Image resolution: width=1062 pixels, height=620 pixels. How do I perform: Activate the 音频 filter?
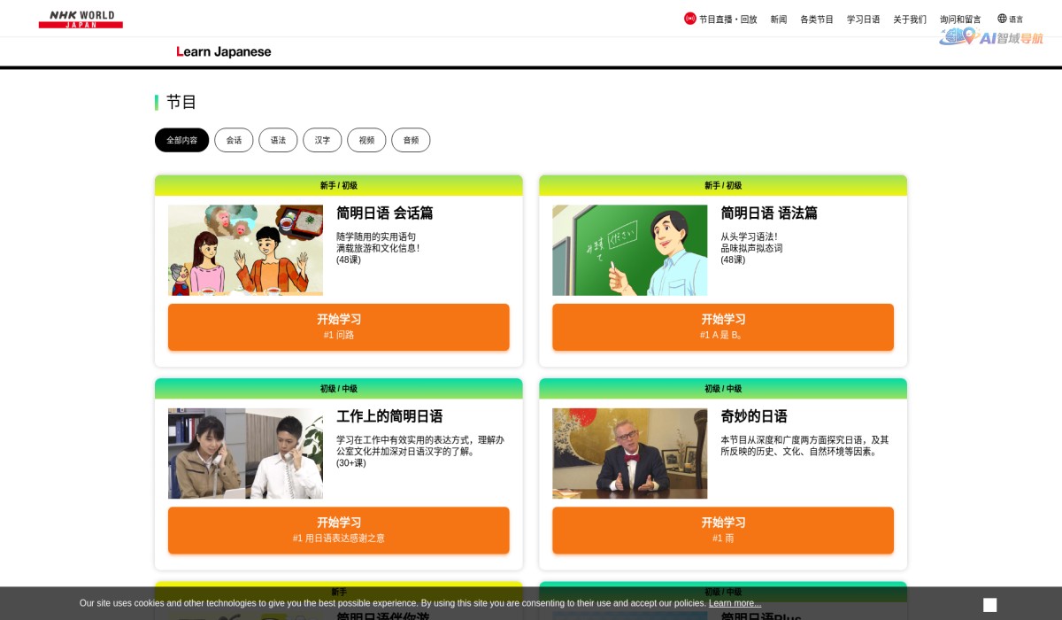(411, 140)
